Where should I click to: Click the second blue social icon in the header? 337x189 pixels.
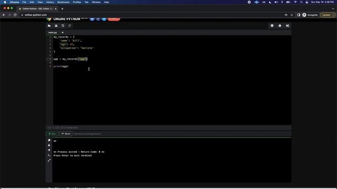click(98, 19)
